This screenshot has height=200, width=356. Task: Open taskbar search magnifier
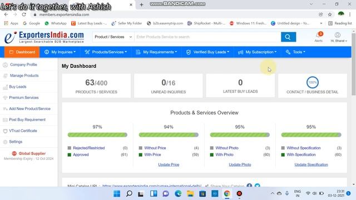tap(129, 194)
